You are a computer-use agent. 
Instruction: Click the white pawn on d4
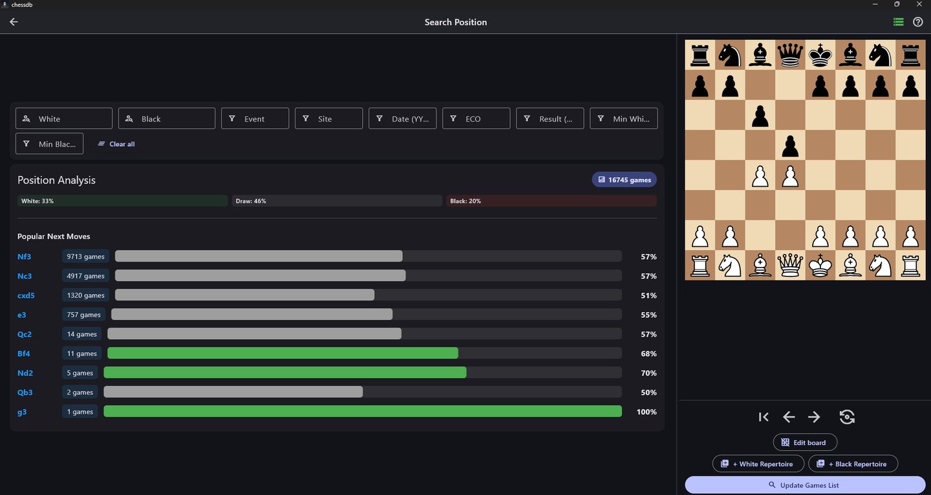click(790, 175)
